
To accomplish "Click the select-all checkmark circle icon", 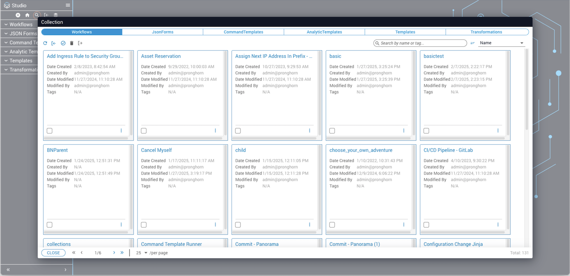I will (63, 43).
